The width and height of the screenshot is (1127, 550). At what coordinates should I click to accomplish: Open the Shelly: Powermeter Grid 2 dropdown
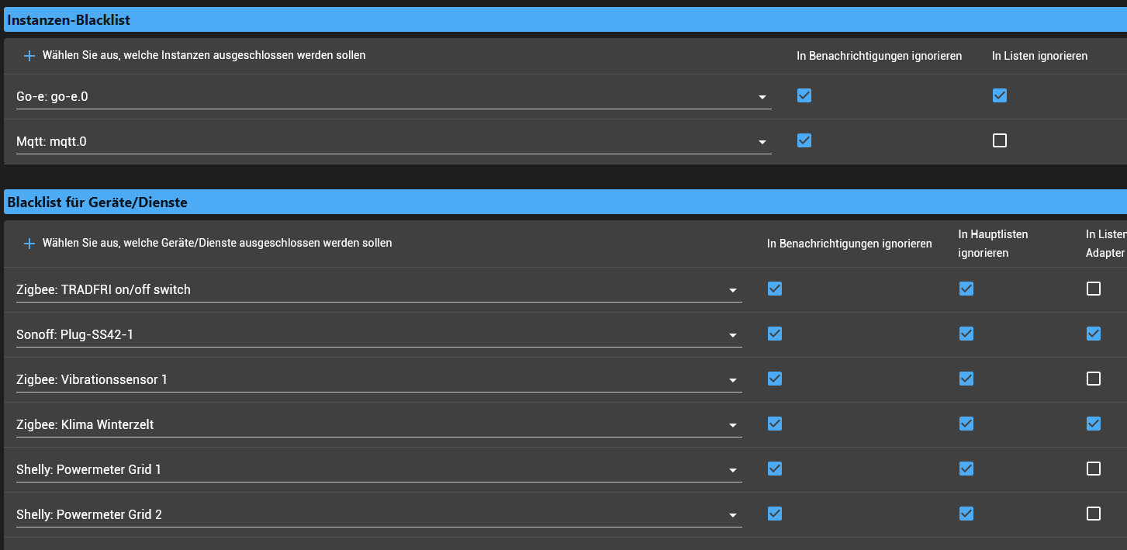379,515
